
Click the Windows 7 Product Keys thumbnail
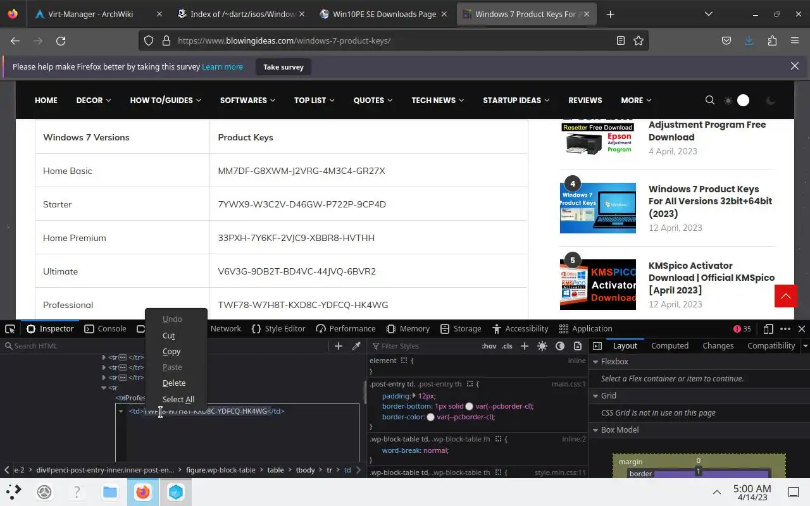tap(598, 208)
